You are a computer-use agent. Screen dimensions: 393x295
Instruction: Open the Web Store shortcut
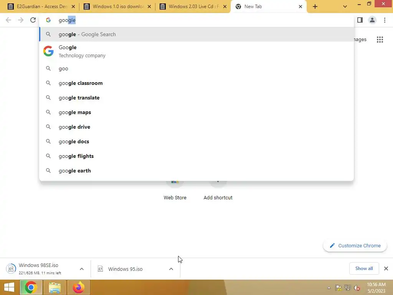(x=175, y=191)
